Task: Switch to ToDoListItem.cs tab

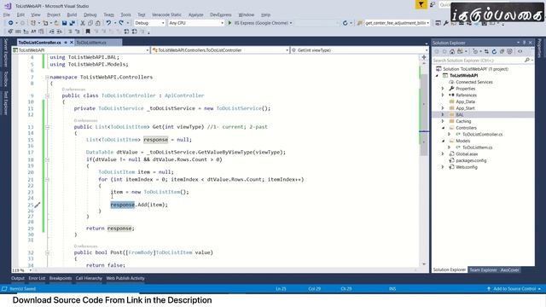Action: [91, 43]
